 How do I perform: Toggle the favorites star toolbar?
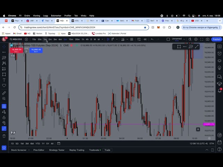point(4,148)
